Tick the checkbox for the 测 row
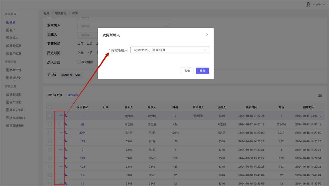This screenshot has height=186, width=329. point(50,124)
